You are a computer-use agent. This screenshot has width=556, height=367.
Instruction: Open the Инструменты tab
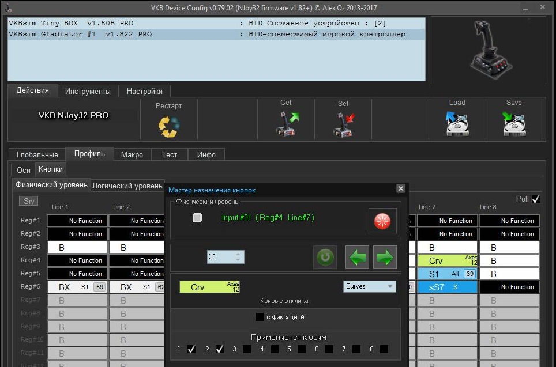tap(88, 91)
